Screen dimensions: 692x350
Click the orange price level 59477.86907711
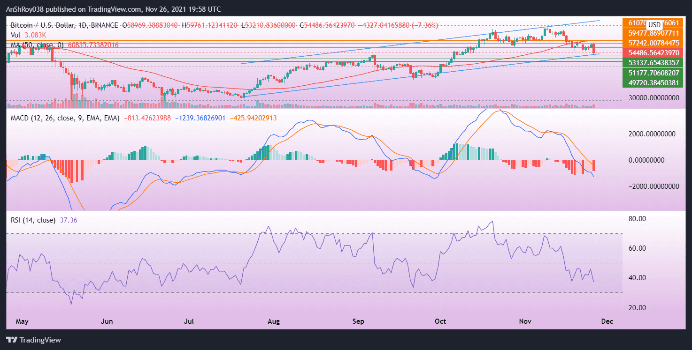pyautogui.click(x=653, y=33)
